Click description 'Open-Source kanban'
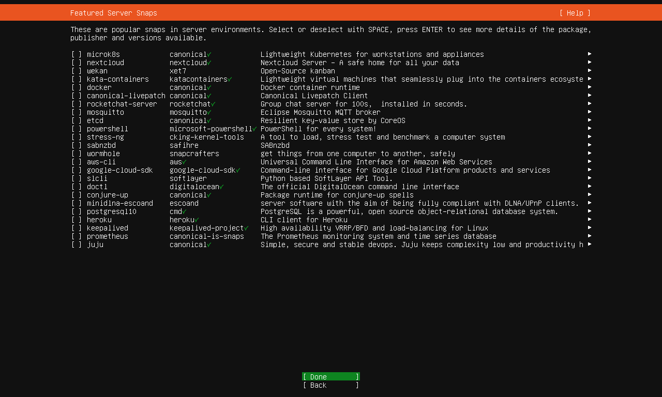This screenshot has height=397, width=662. click(298, 71)
